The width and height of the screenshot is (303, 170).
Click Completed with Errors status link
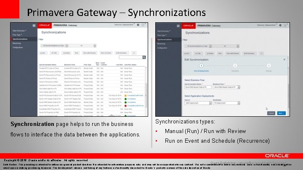[136, 106]
